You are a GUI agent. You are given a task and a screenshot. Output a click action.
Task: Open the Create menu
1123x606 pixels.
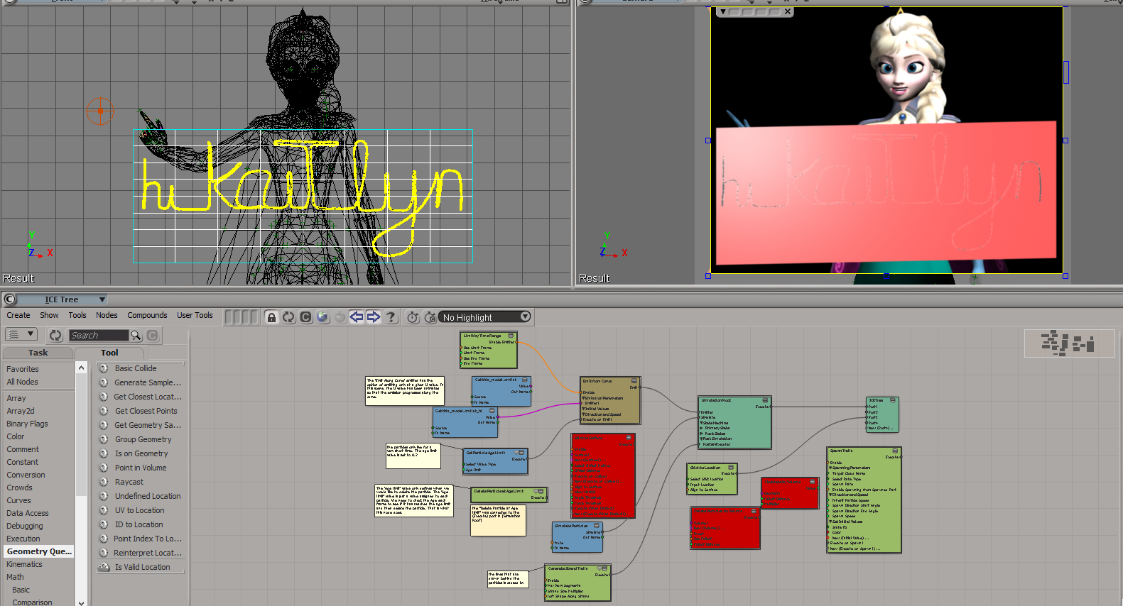pos(18,315)
